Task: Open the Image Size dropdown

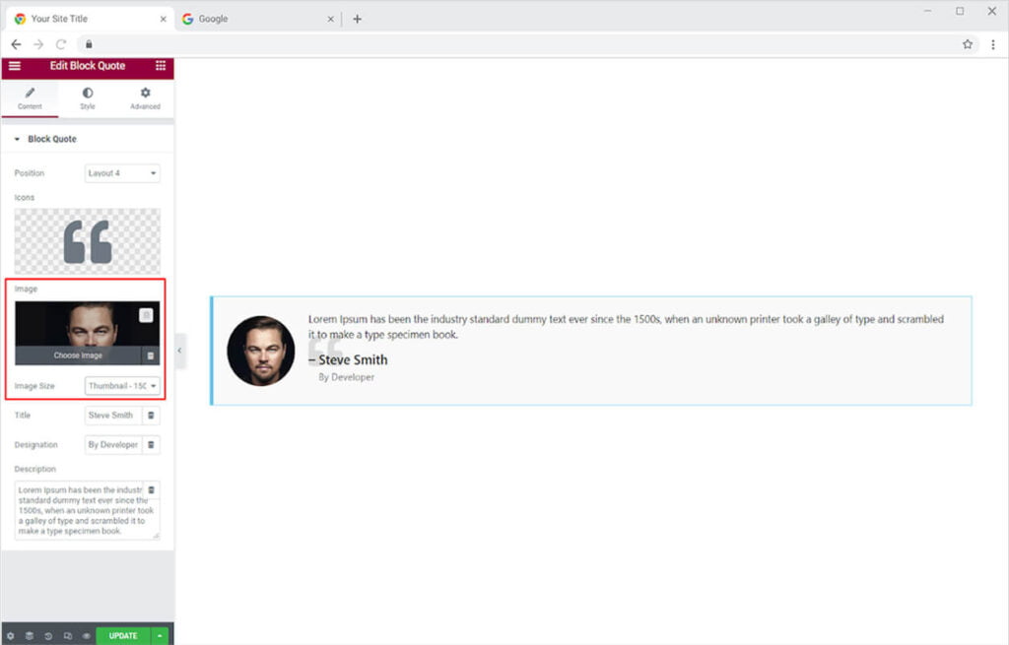Action: coord(122,386)
